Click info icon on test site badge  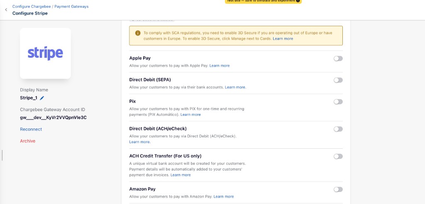coord(298,1)
